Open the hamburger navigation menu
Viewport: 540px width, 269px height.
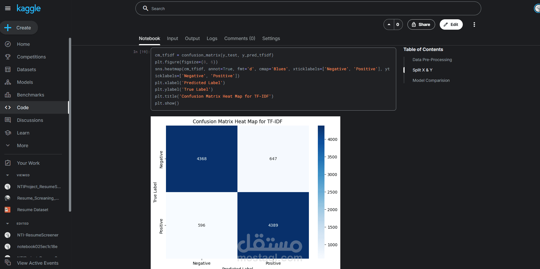click(8, 8)
